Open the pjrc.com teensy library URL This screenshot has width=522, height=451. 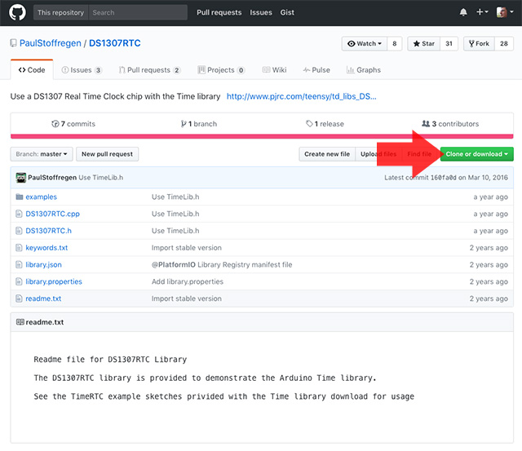click(302, 96)
